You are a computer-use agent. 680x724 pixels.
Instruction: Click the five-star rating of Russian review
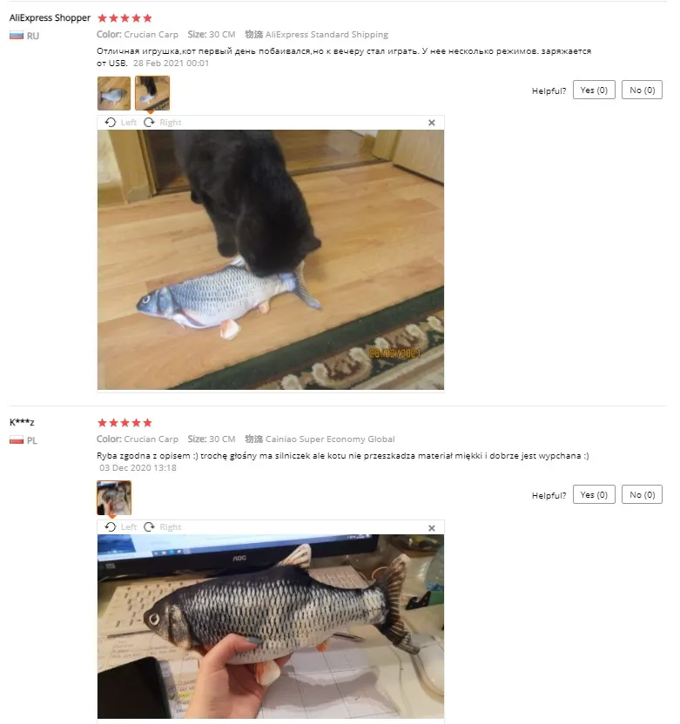pos(125,18)
